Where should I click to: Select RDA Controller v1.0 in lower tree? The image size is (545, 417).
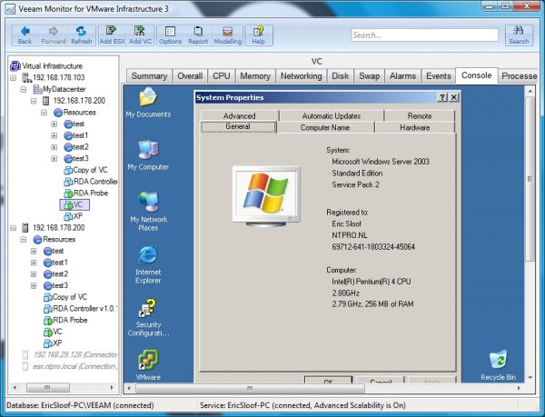80,309
